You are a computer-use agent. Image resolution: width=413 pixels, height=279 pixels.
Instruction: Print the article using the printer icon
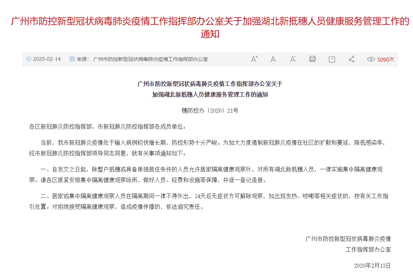pyautogui.click(x=312, y=59)
